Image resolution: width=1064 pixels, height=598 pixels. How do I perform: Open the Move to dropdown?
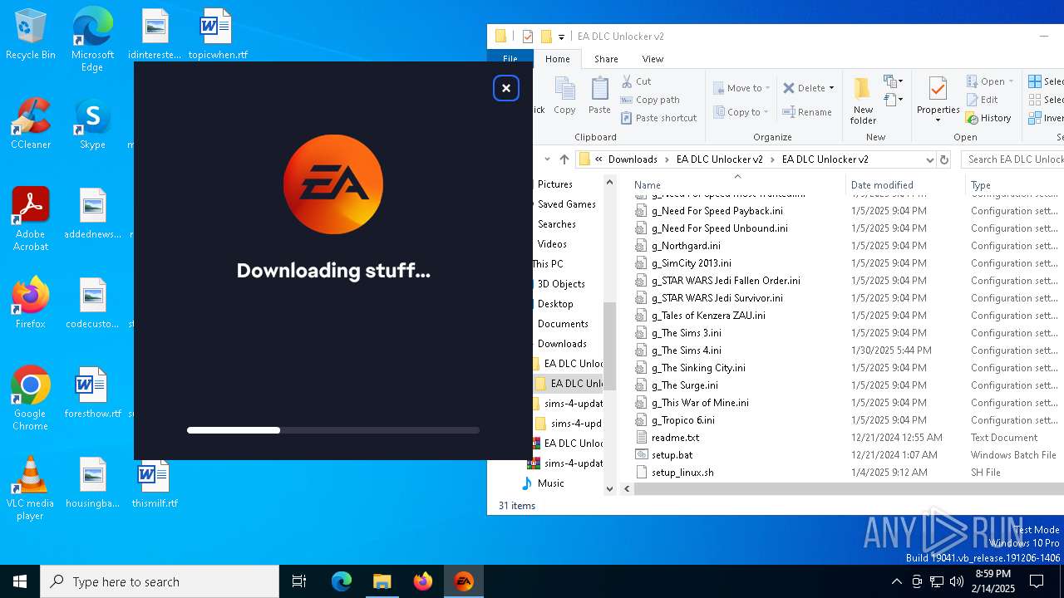(x=741, y=88)
